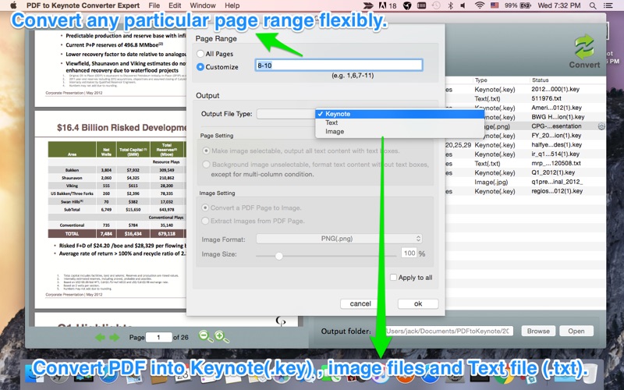Image resolution: width=624 pixels, height=390 pixels.
Task: Click the cancel button
Action: (360, 303)
